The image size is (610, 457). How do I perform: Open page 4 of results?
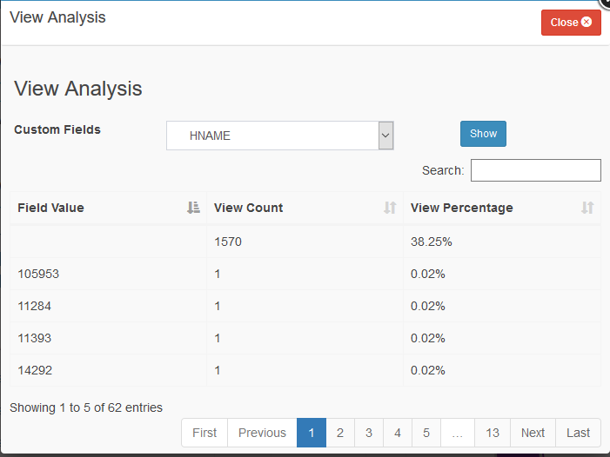click(398, 433)
